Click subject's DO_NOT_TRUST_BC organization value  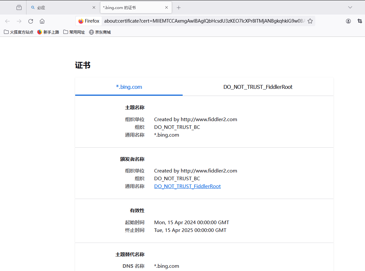click(x=177, y=127)
